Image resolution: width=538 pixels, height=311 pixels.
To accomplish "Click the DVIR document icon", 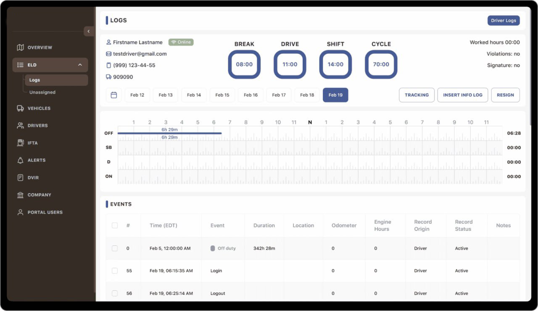I will 20,178.
